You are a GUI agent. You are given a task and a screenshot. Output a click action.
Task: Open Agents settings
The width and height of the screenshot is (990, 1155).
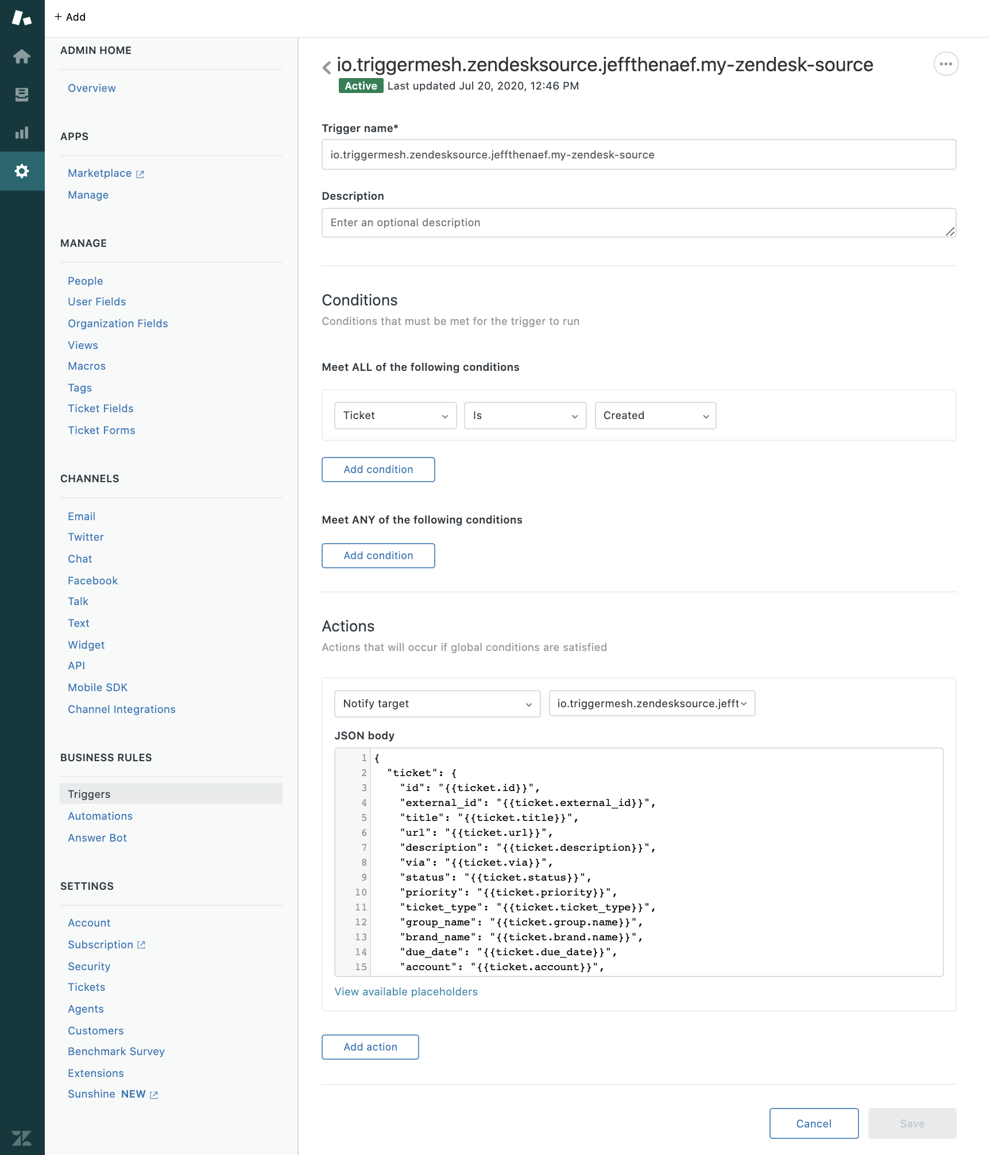point(86,1009)
